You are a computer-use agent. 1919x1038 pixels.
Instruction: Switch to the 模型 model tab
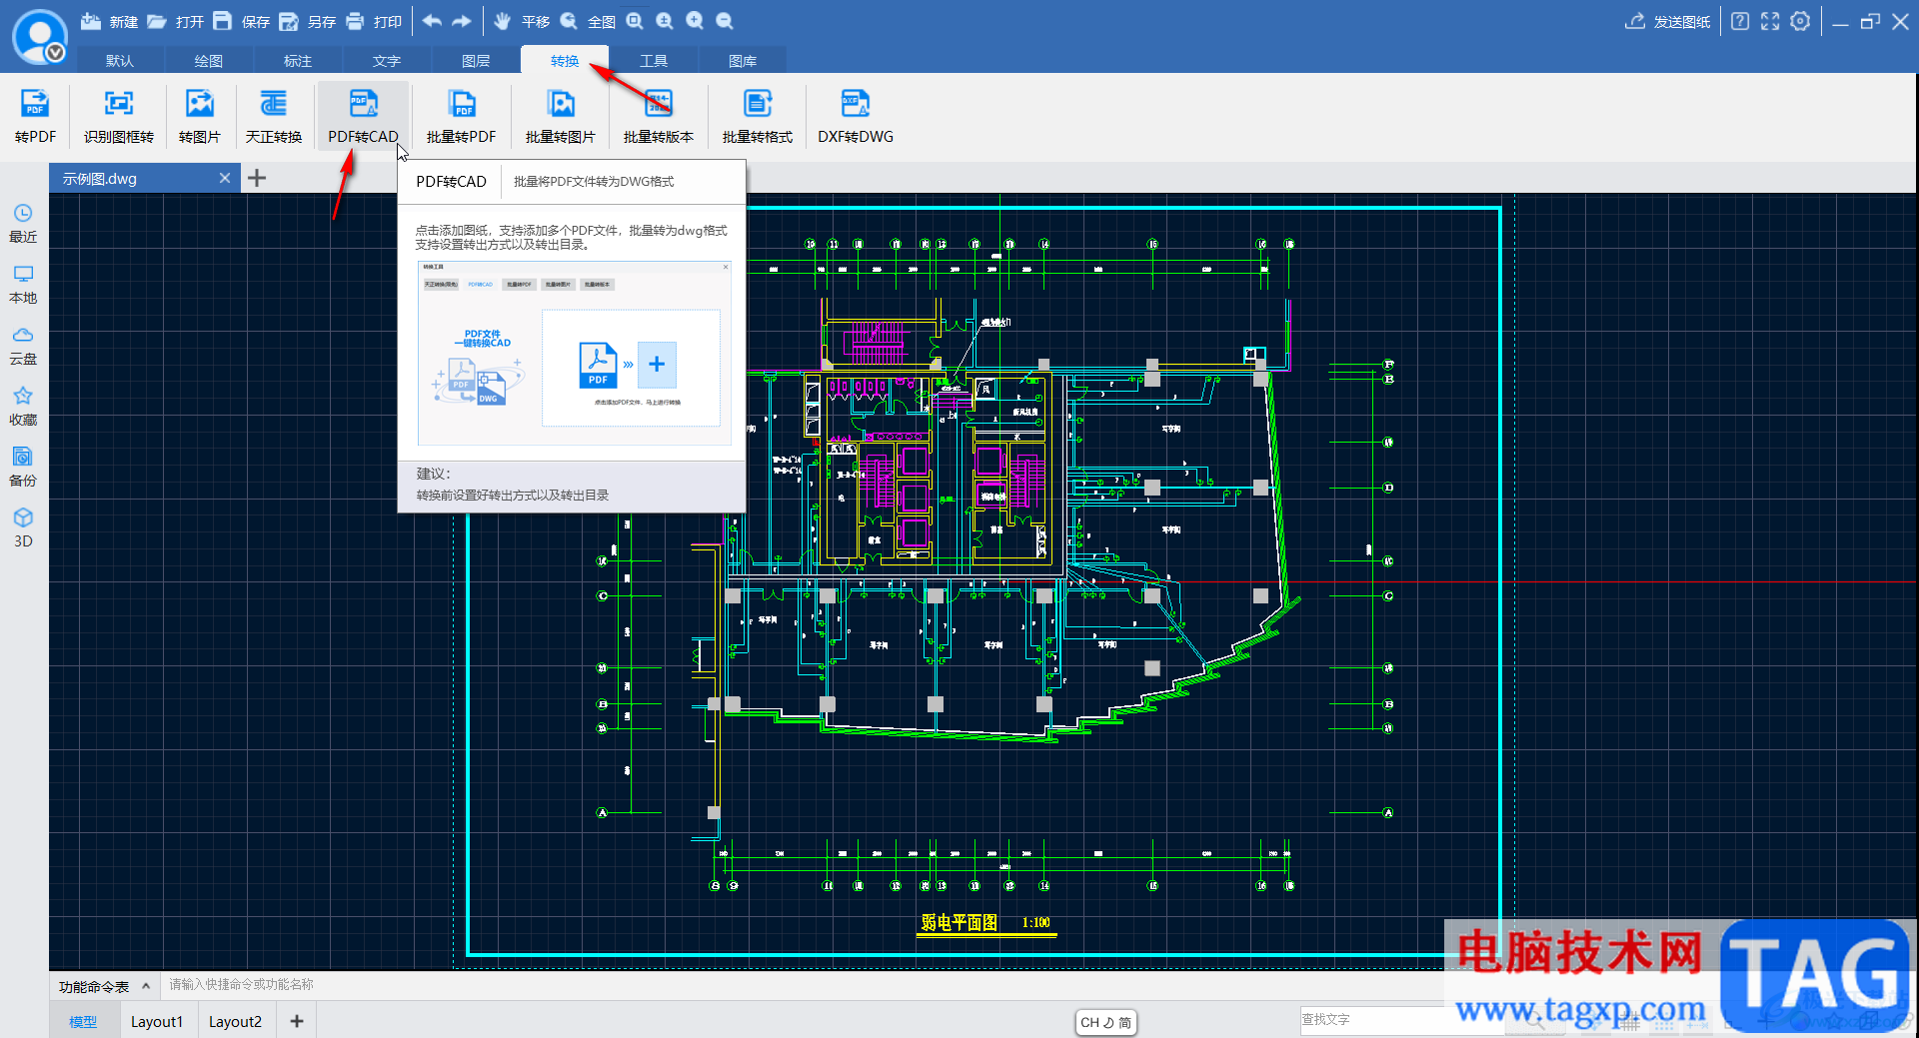(x=83, y=1021)
